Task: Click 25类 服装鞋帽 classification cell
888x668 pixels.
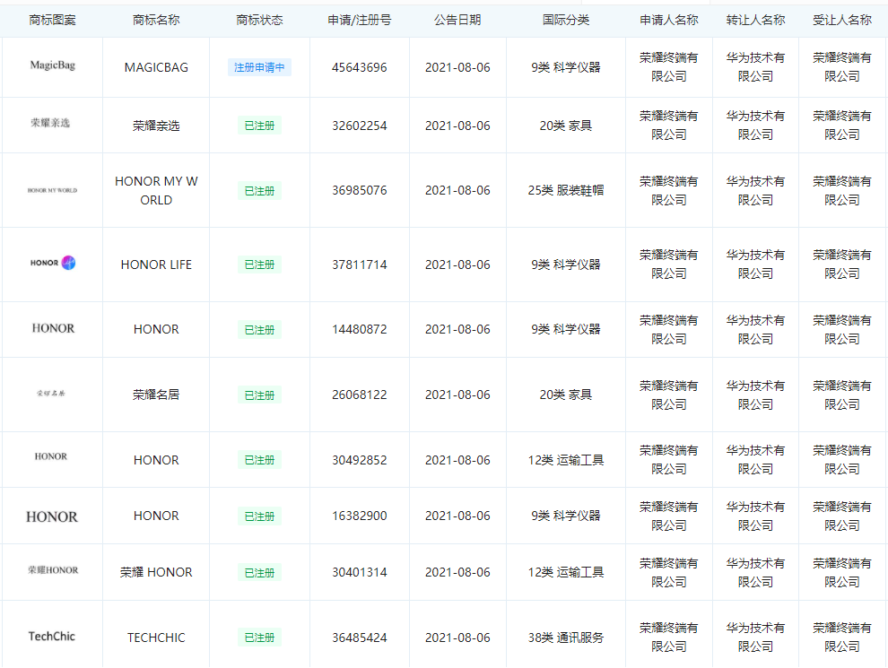Action: tap(566, 190)
